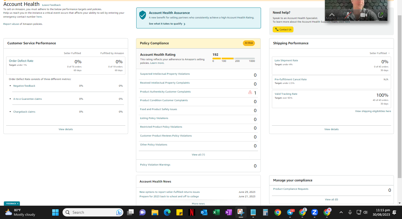Click the warning triangle beside Product Authenticity
Image resolution: width=402 pixels, height=219 pixels.
(250, 92)
